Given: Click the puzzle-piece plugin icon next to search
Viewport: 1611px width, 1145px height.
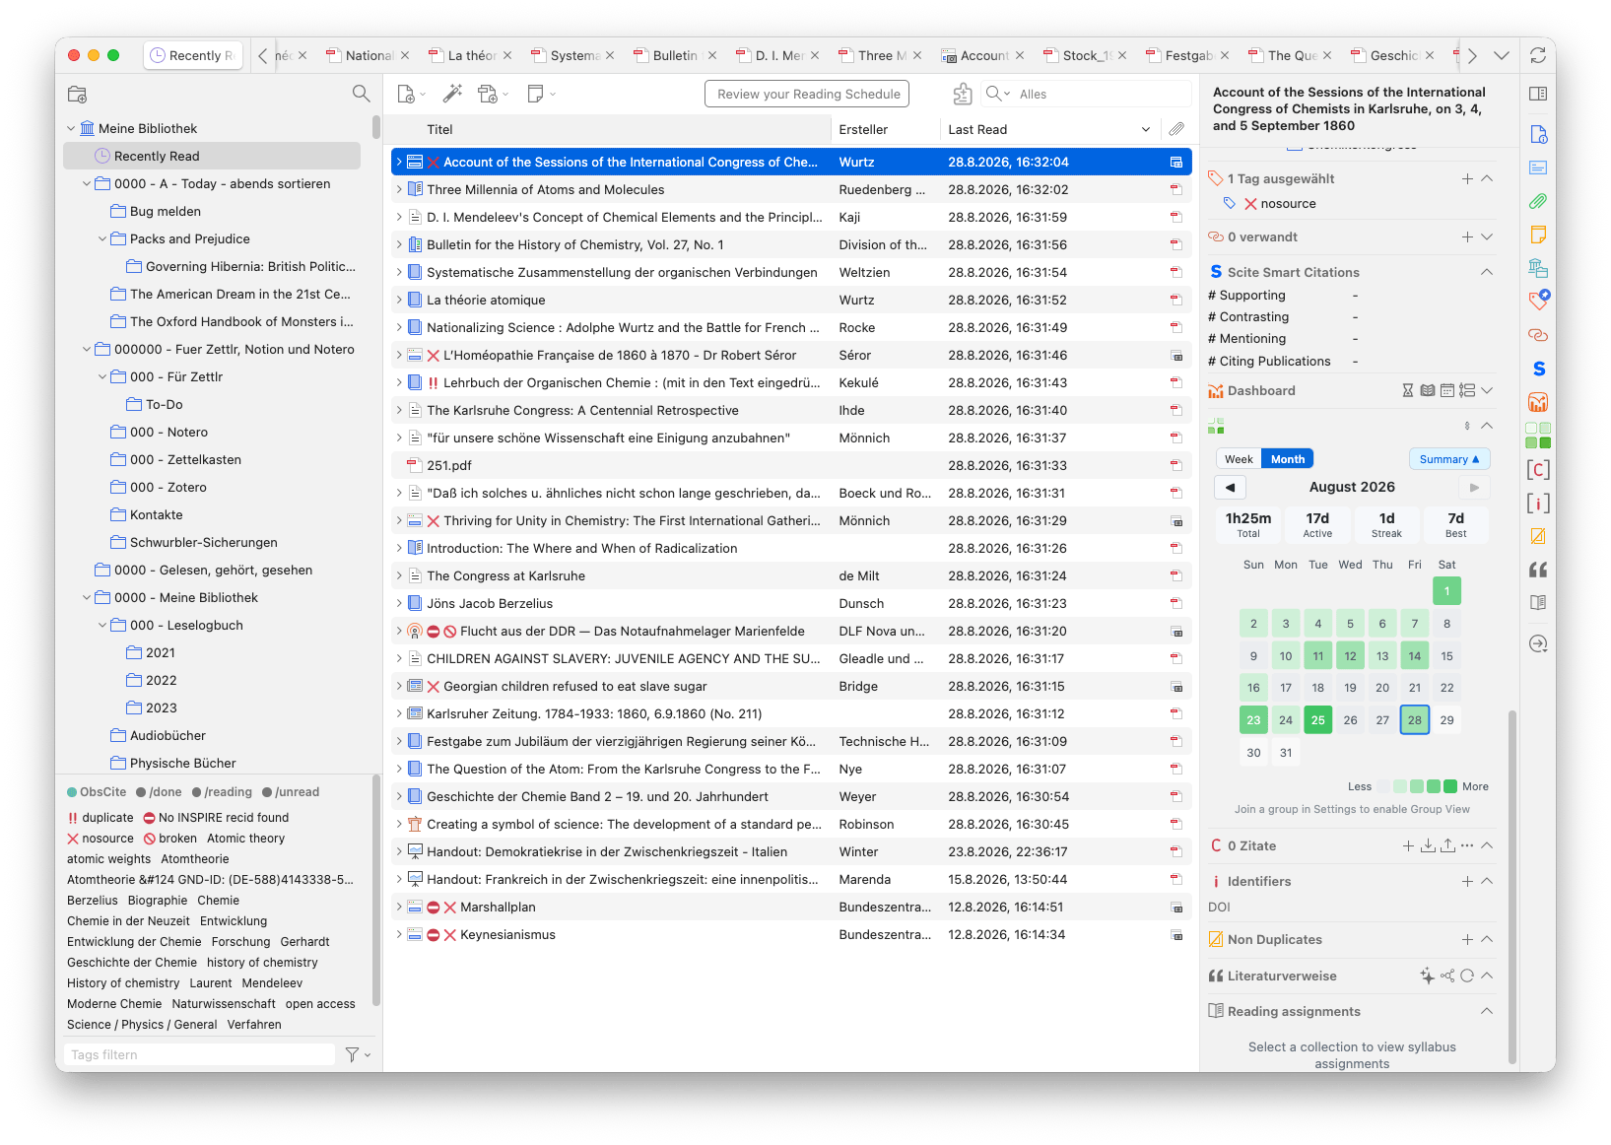Looking at the screenshot, I should tap(963, 94).
